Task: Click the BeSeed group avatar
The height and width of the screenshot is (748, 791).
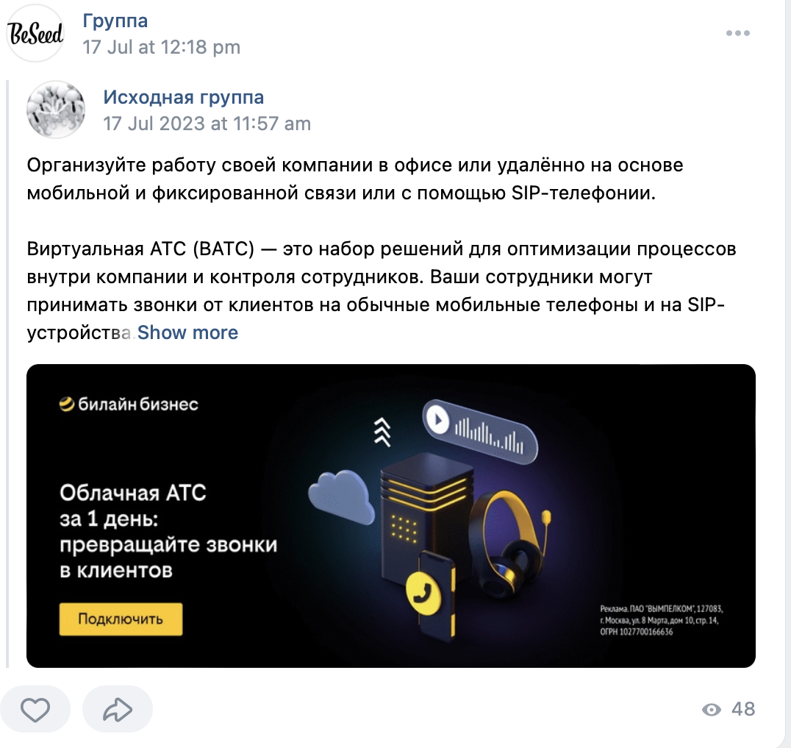Action: [x=35, y=33]
